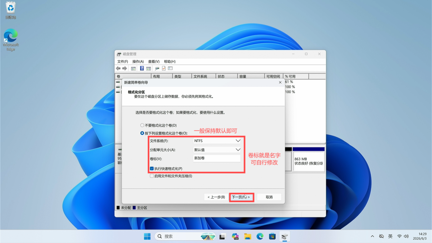Open the 操作(A) menu
Image resolution: width=432 pixels, height=243 pixels.
coord(138,62)
